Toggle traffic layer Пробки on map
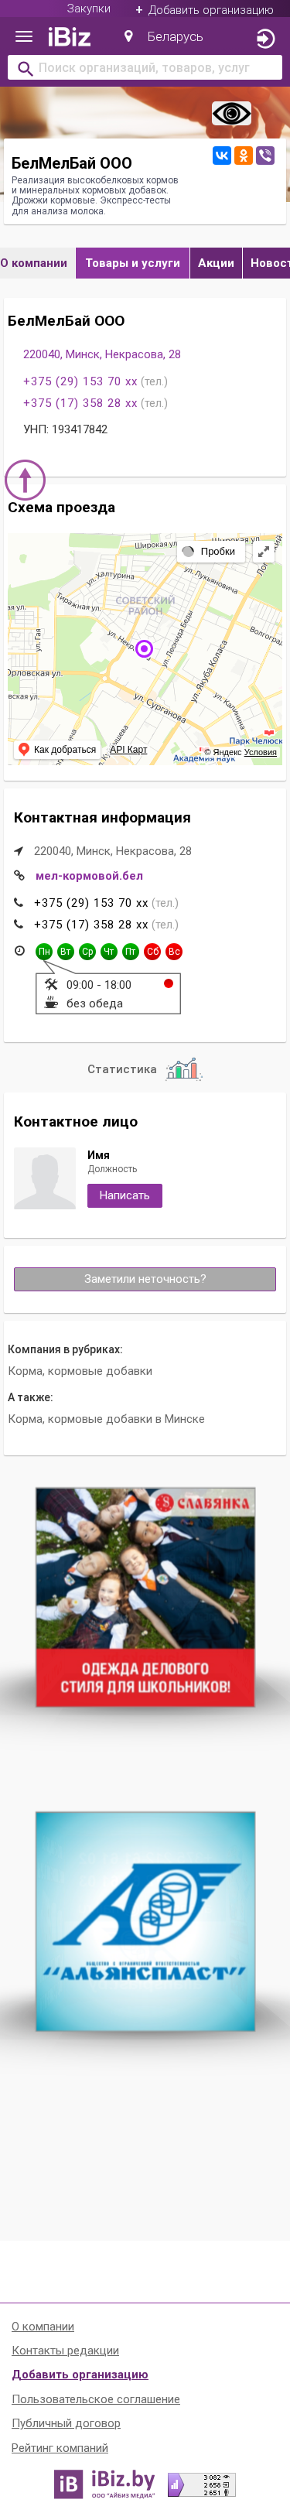 click(209, 552)
